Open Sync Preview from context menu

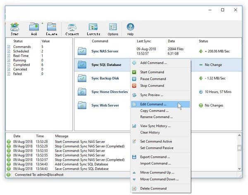click(x=152, y=95)
